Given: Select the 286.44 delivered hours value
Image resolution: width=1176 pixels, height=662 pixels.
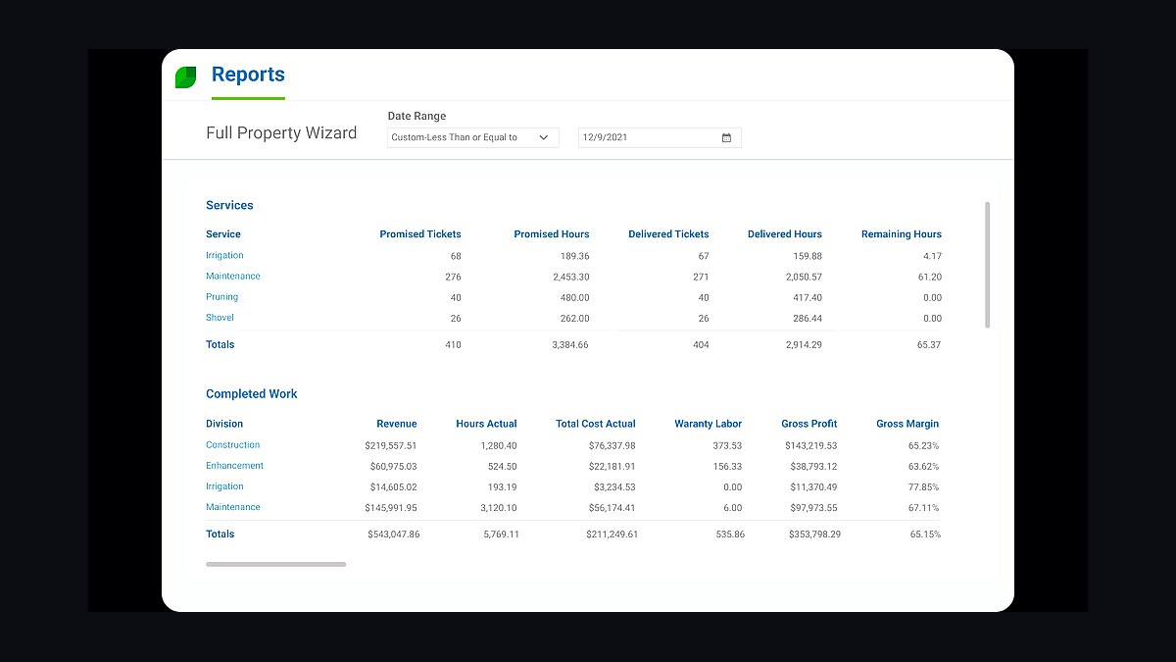Looking at the screenshot, I should pos(806,319).
